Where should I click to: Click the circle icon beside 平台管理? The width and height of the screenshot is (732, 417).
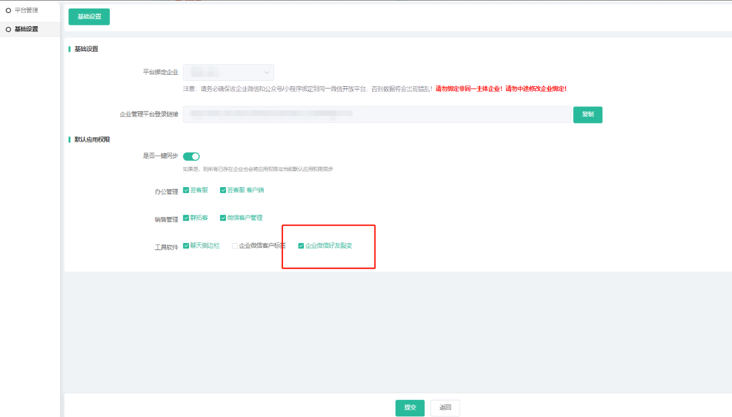coord(8,10)
